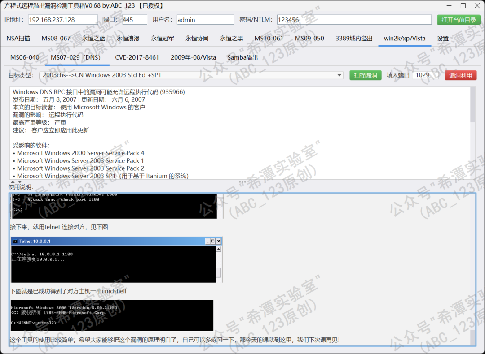Click the Telnet 10.0.0.1 screenshot image
The width and height of the screenshot is (485, 354).
point(116,259)
